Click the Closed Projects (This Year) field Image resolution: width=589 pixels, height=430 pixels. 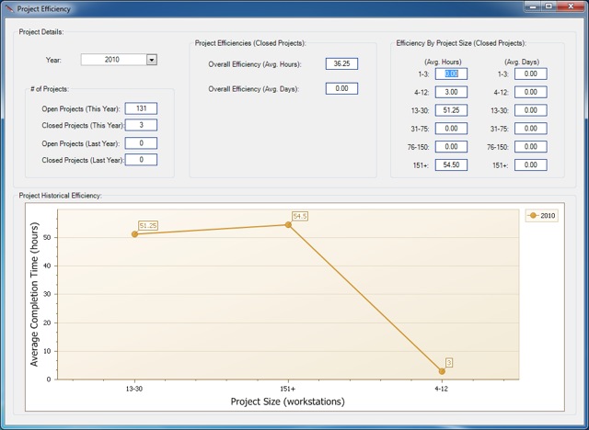click(x=141, y=125)
